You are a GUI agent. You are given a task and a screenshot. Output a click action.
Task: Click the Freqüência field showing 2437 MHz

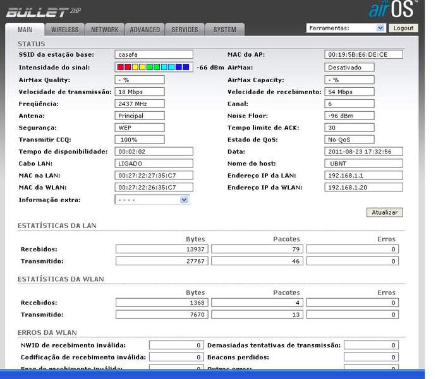tap(140, 104)
